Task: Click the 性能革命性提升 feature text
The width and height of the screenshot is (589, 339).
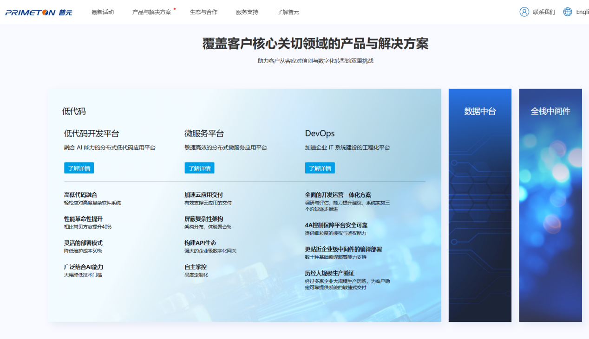Action: 84,219
